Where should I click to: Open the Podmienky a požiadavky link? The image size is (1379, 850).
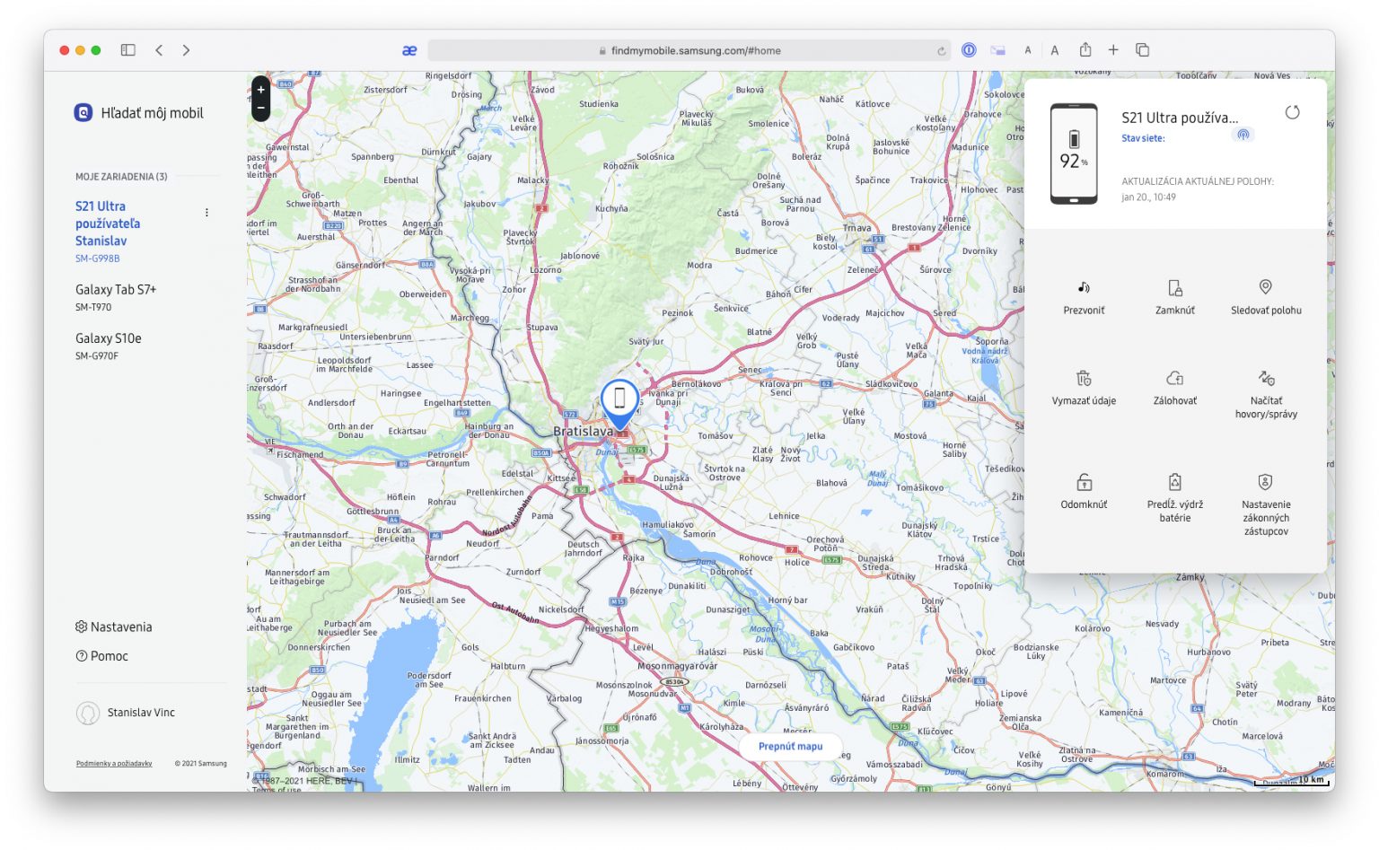tap(114, 764)
